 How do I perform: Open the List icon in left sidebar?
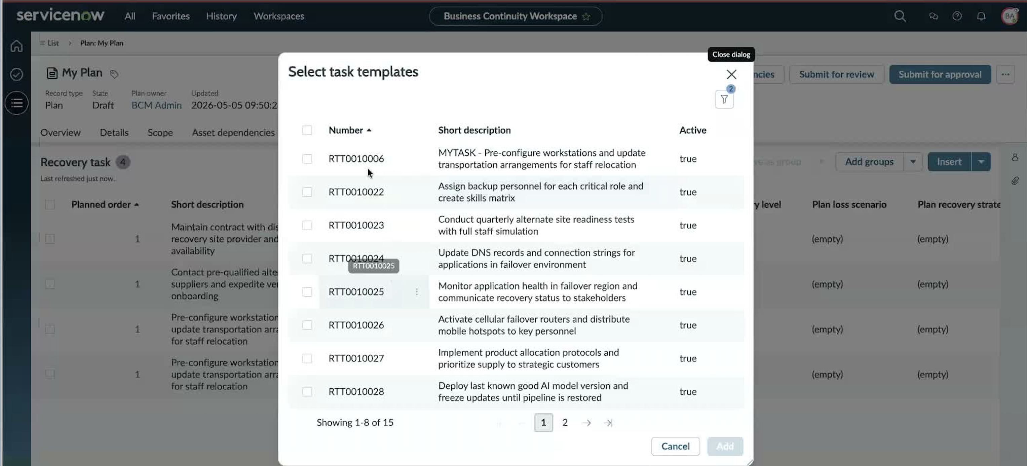click(16, 103)
